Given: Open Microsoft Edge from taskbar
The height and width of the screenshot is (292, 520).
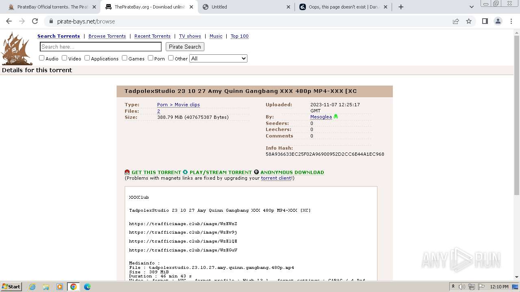Looking at the screenshot, I should click(87, 287).
